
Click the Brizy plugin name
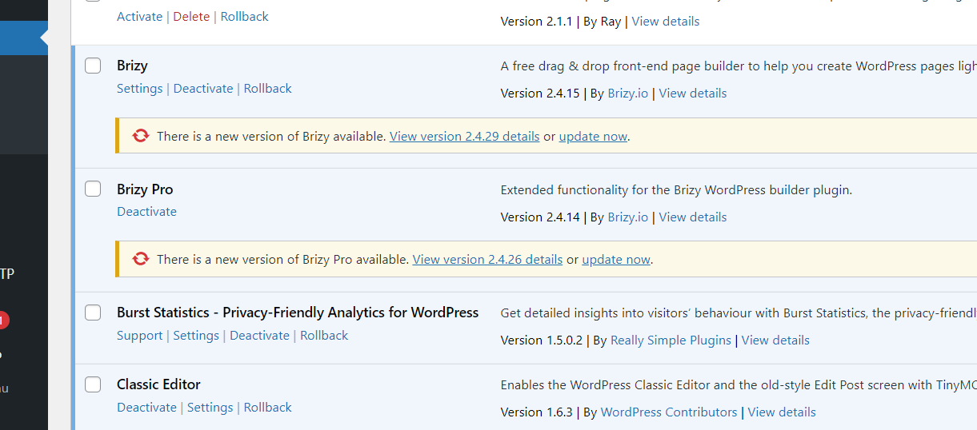pos(132,66)
